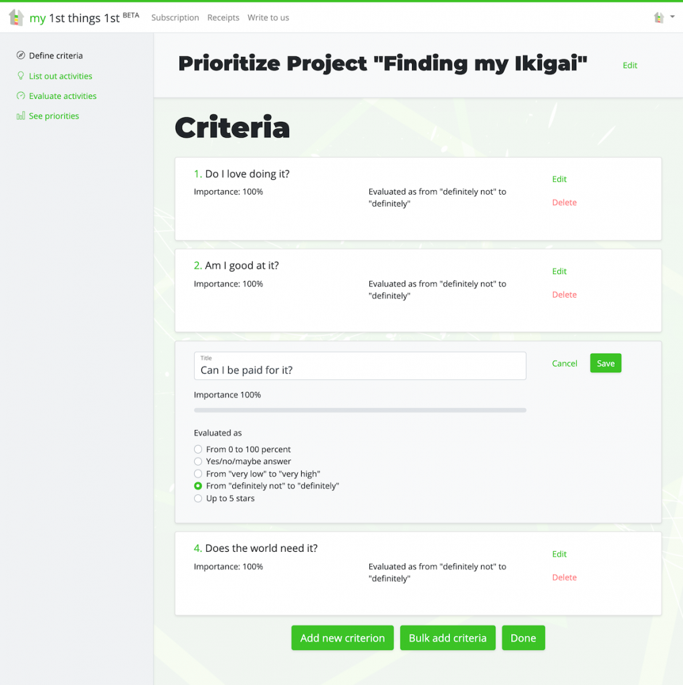Open the Write to us link
683x685 pixels.
(x=268, y=18)
